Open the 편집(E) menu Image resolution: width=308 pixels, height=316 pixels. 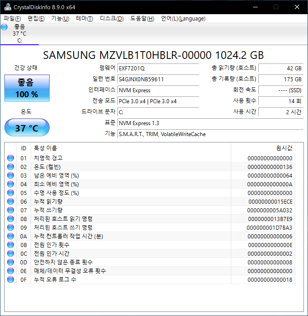[x=36, y=19]
